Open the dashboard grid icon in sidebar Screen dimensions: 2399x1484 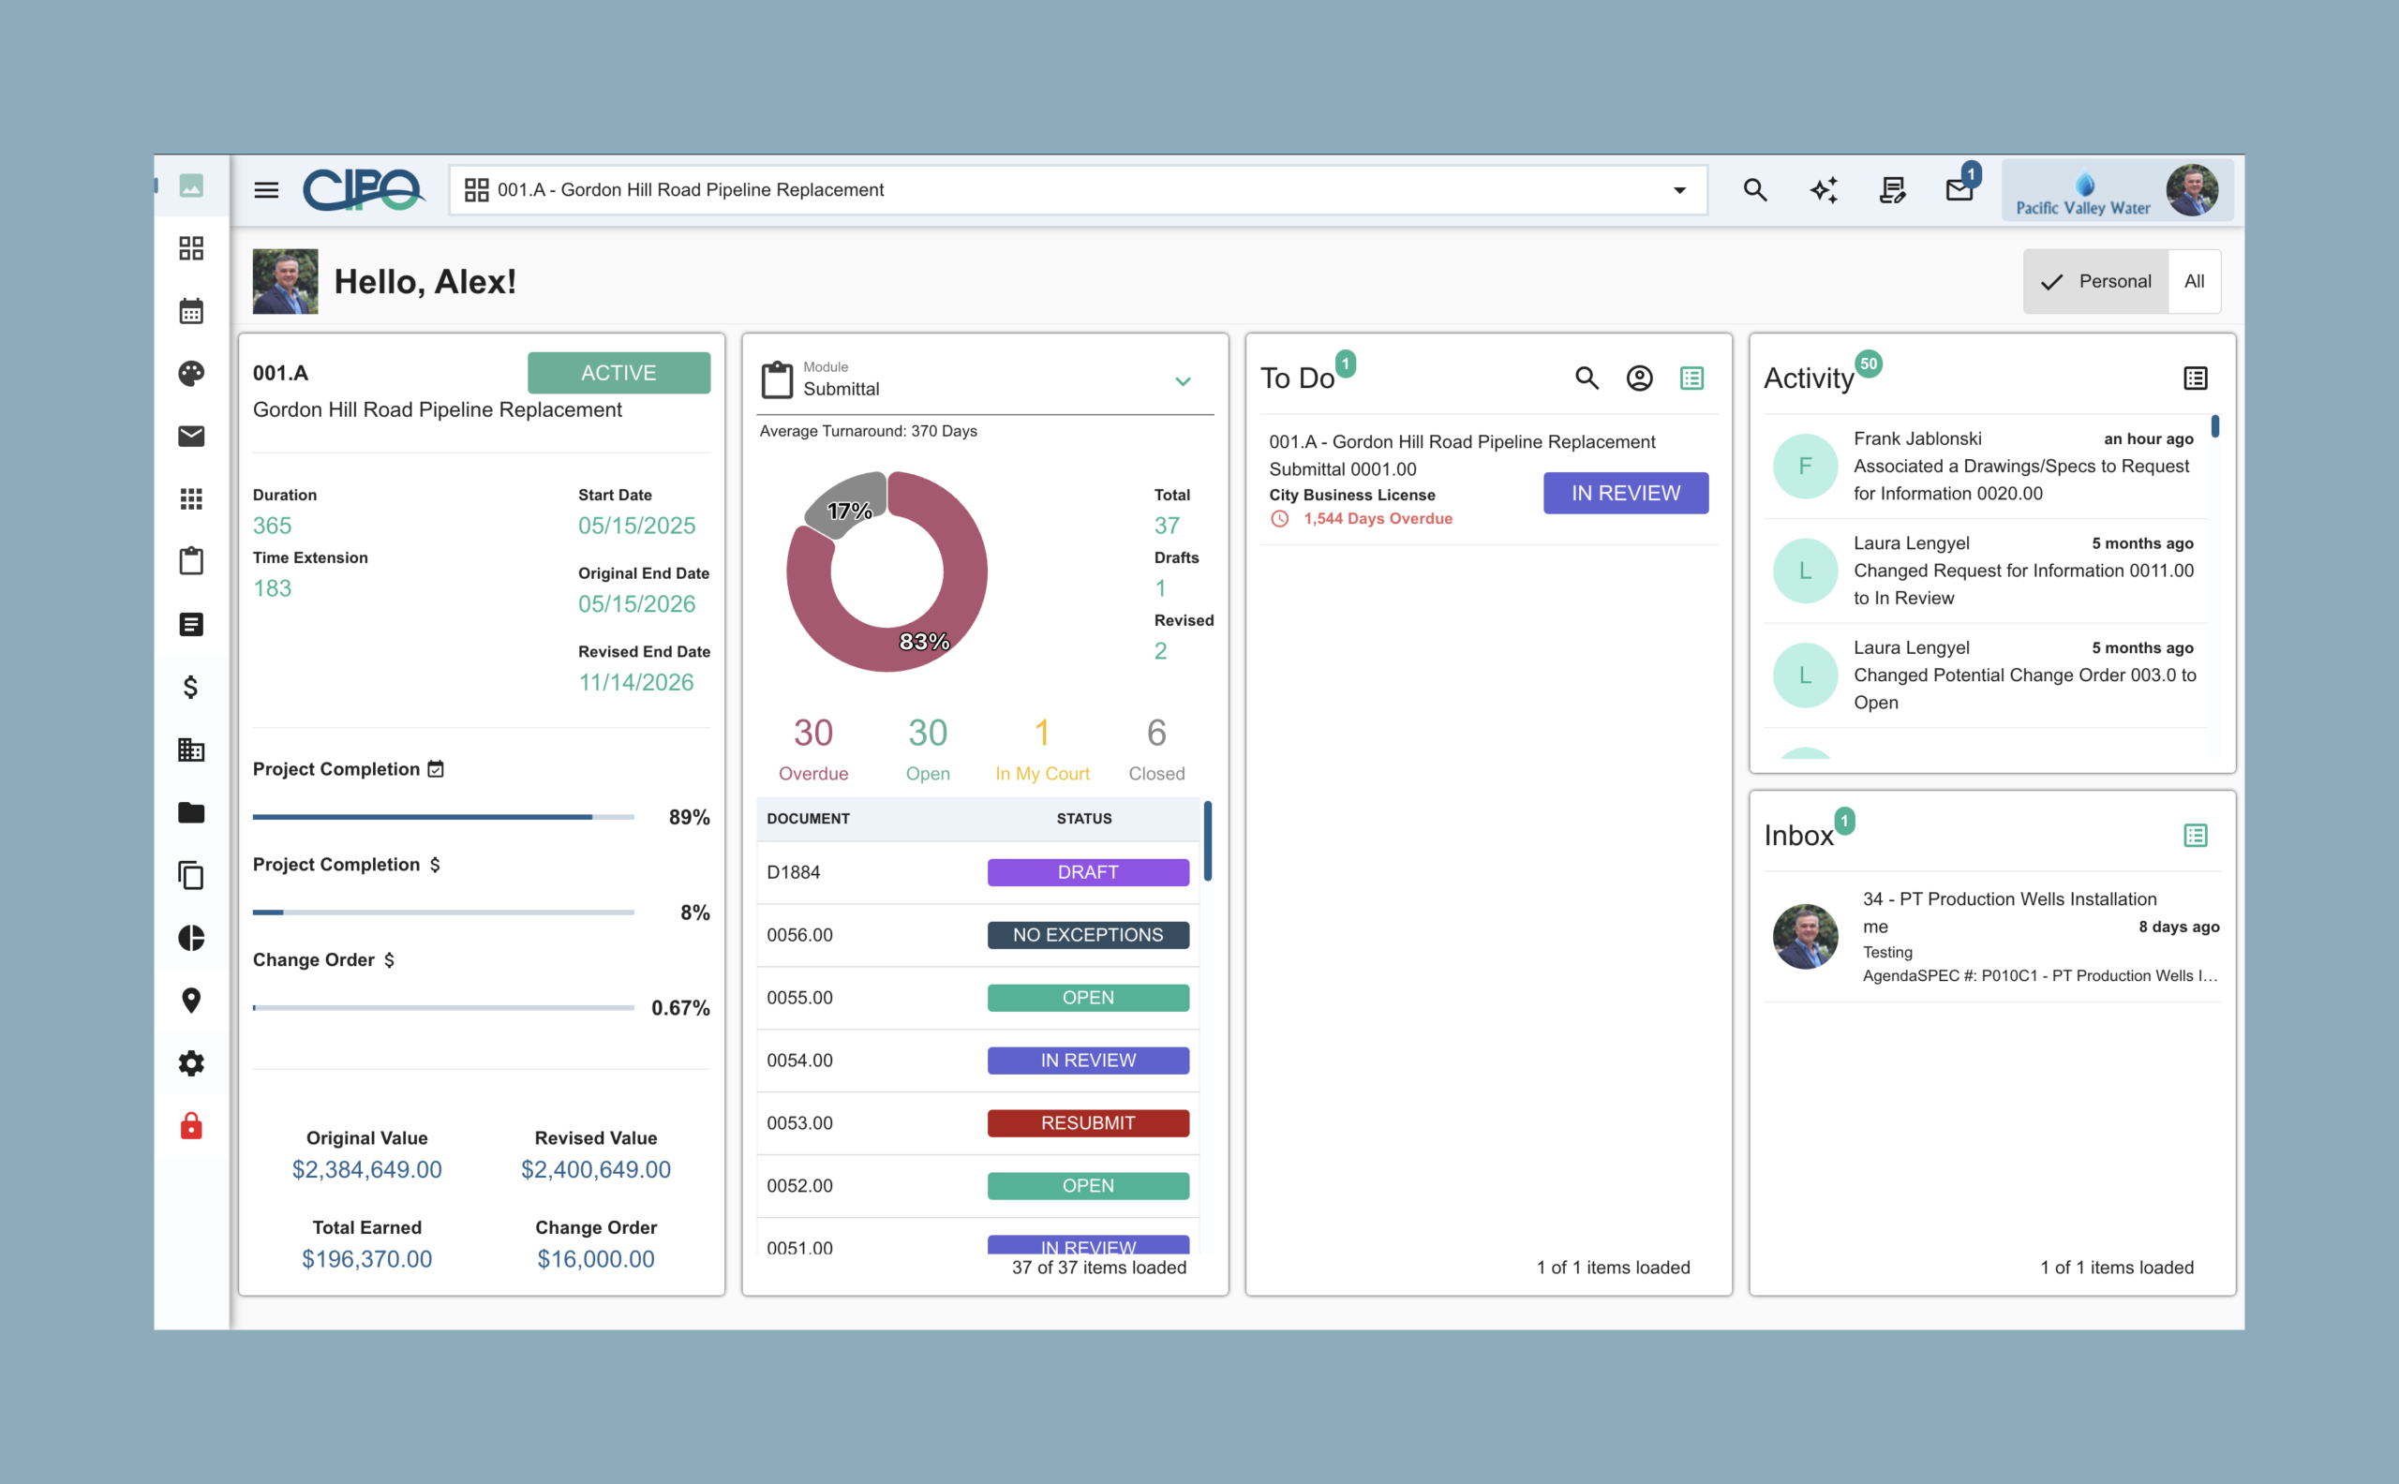191,248
